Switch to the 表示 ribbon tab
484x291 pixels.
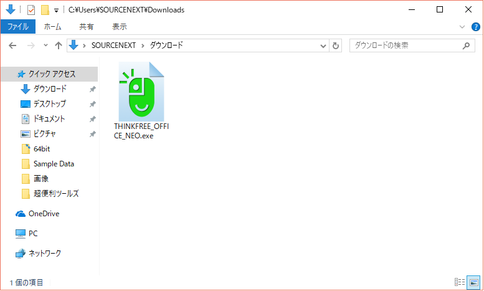[120, 27]
